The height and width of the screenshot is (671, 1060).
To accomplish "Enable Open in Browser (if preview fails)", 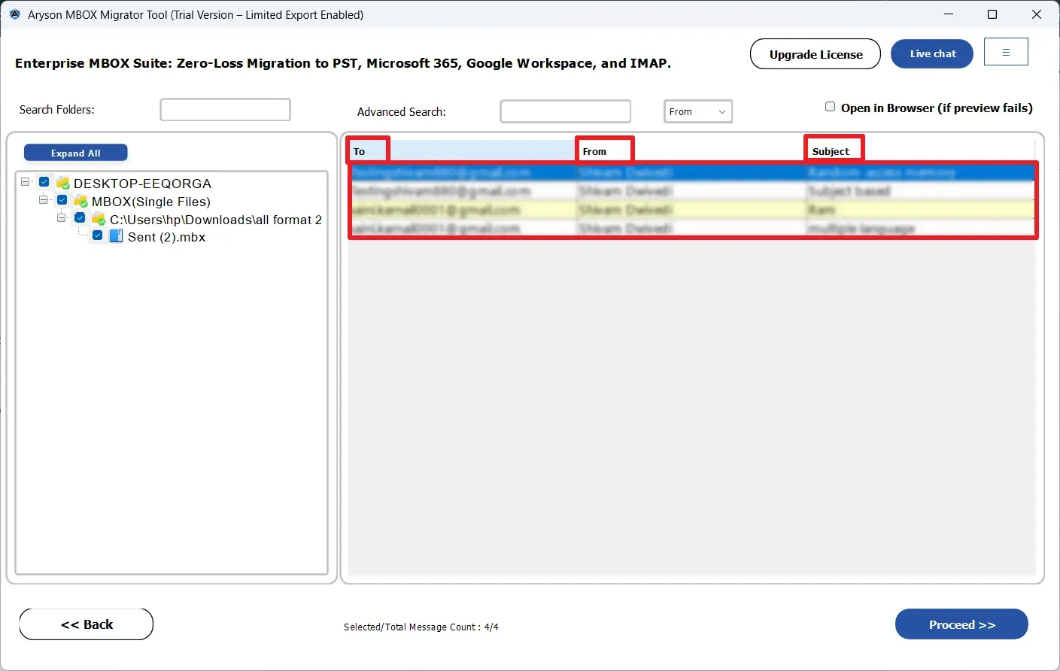I will coord(831,107).
